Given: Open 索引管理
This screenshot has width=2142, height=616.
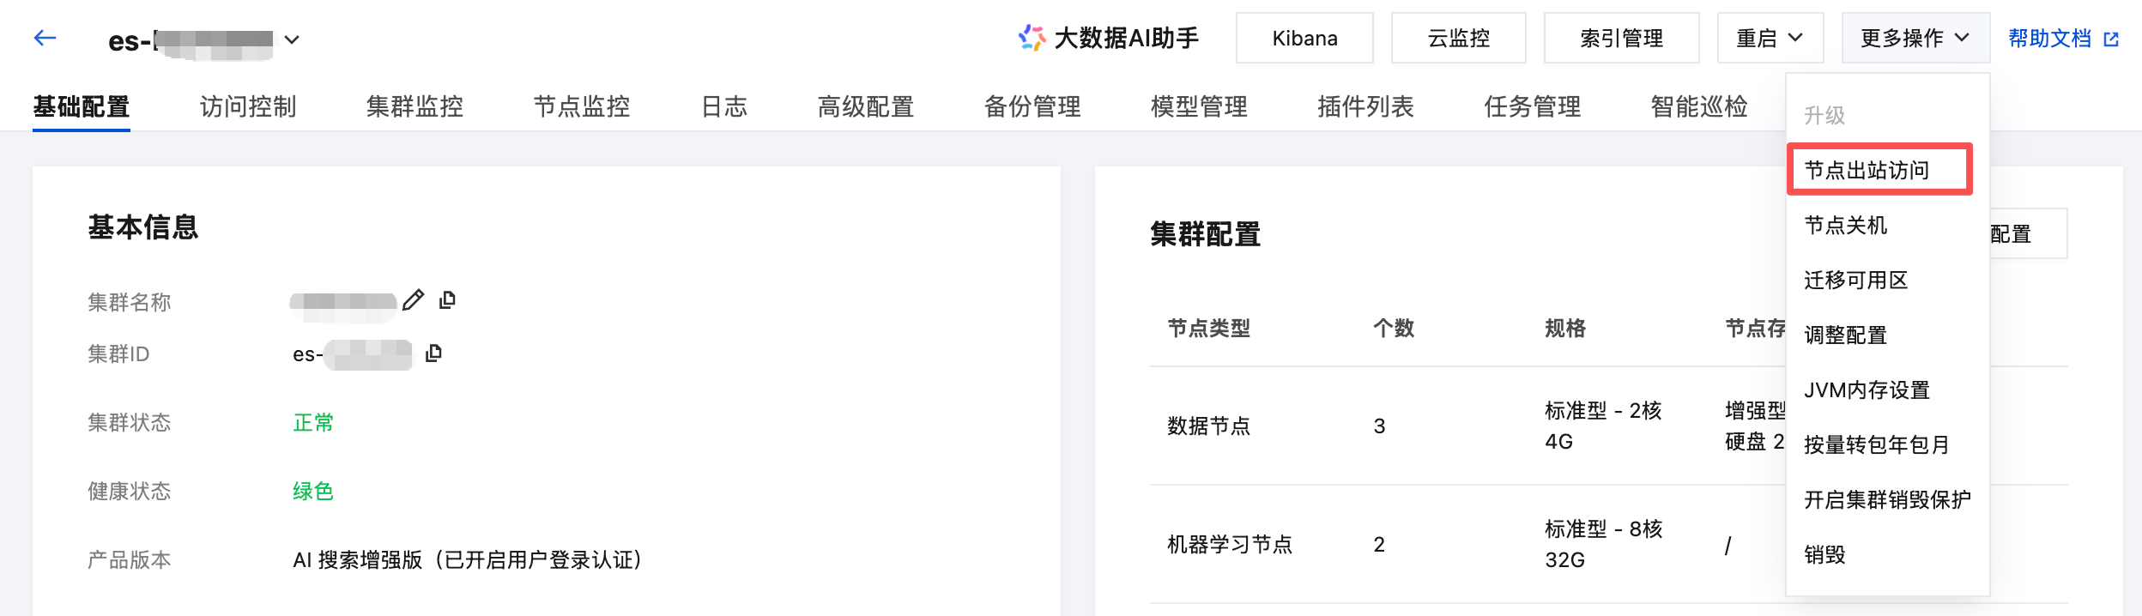Looking at the screenshot, I should point(1621,39).
